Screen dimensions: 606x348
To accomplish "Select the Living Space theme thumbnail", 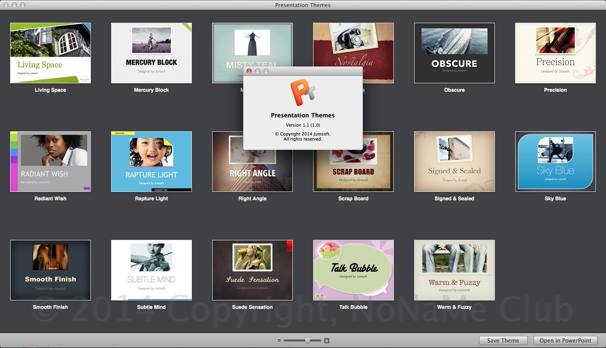I will 50,53.
